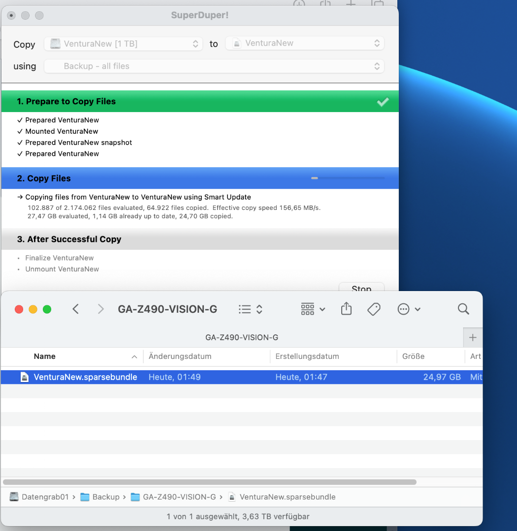Viewport: 517px width, 531px height.
Task: Click the sparsebundle file icon in list
Action: point(25,377)
